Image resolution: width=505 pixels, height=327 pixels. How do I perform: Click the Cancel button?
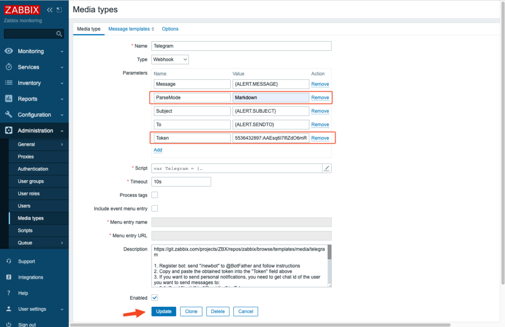click(x=246, y=311)
